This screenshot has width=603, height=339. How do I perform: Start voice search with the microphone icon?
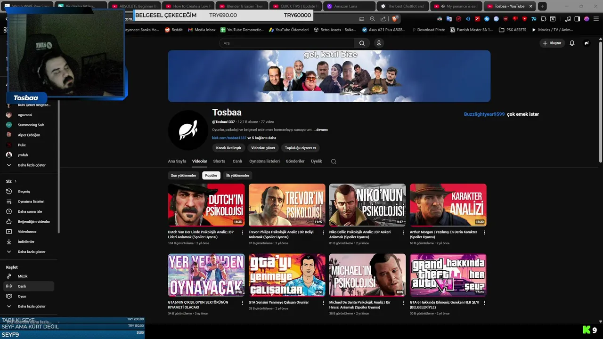tap(379, 43)
